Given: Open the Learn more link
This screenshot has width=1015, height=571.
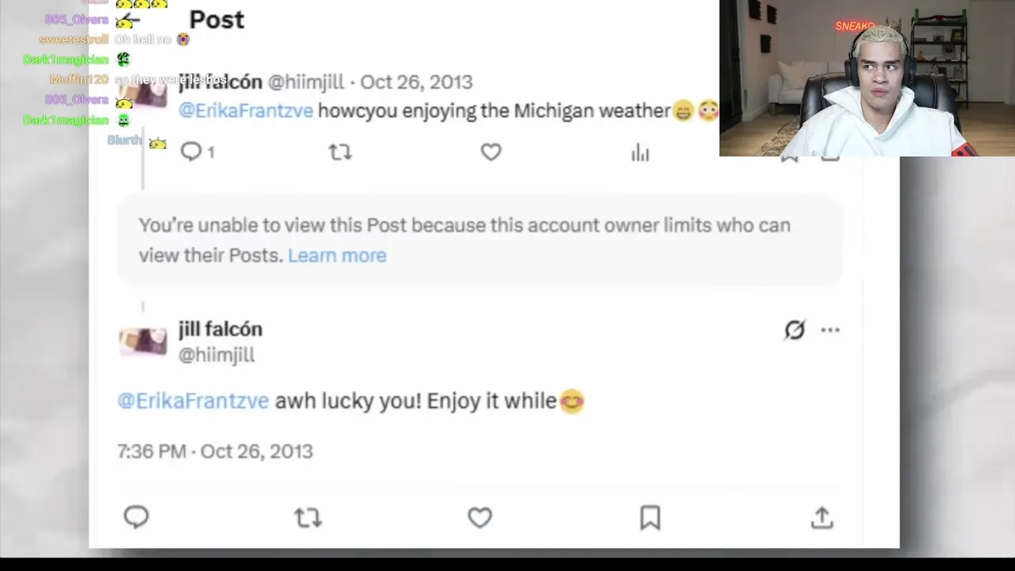Looking at the screenshot, I should 337,255.
